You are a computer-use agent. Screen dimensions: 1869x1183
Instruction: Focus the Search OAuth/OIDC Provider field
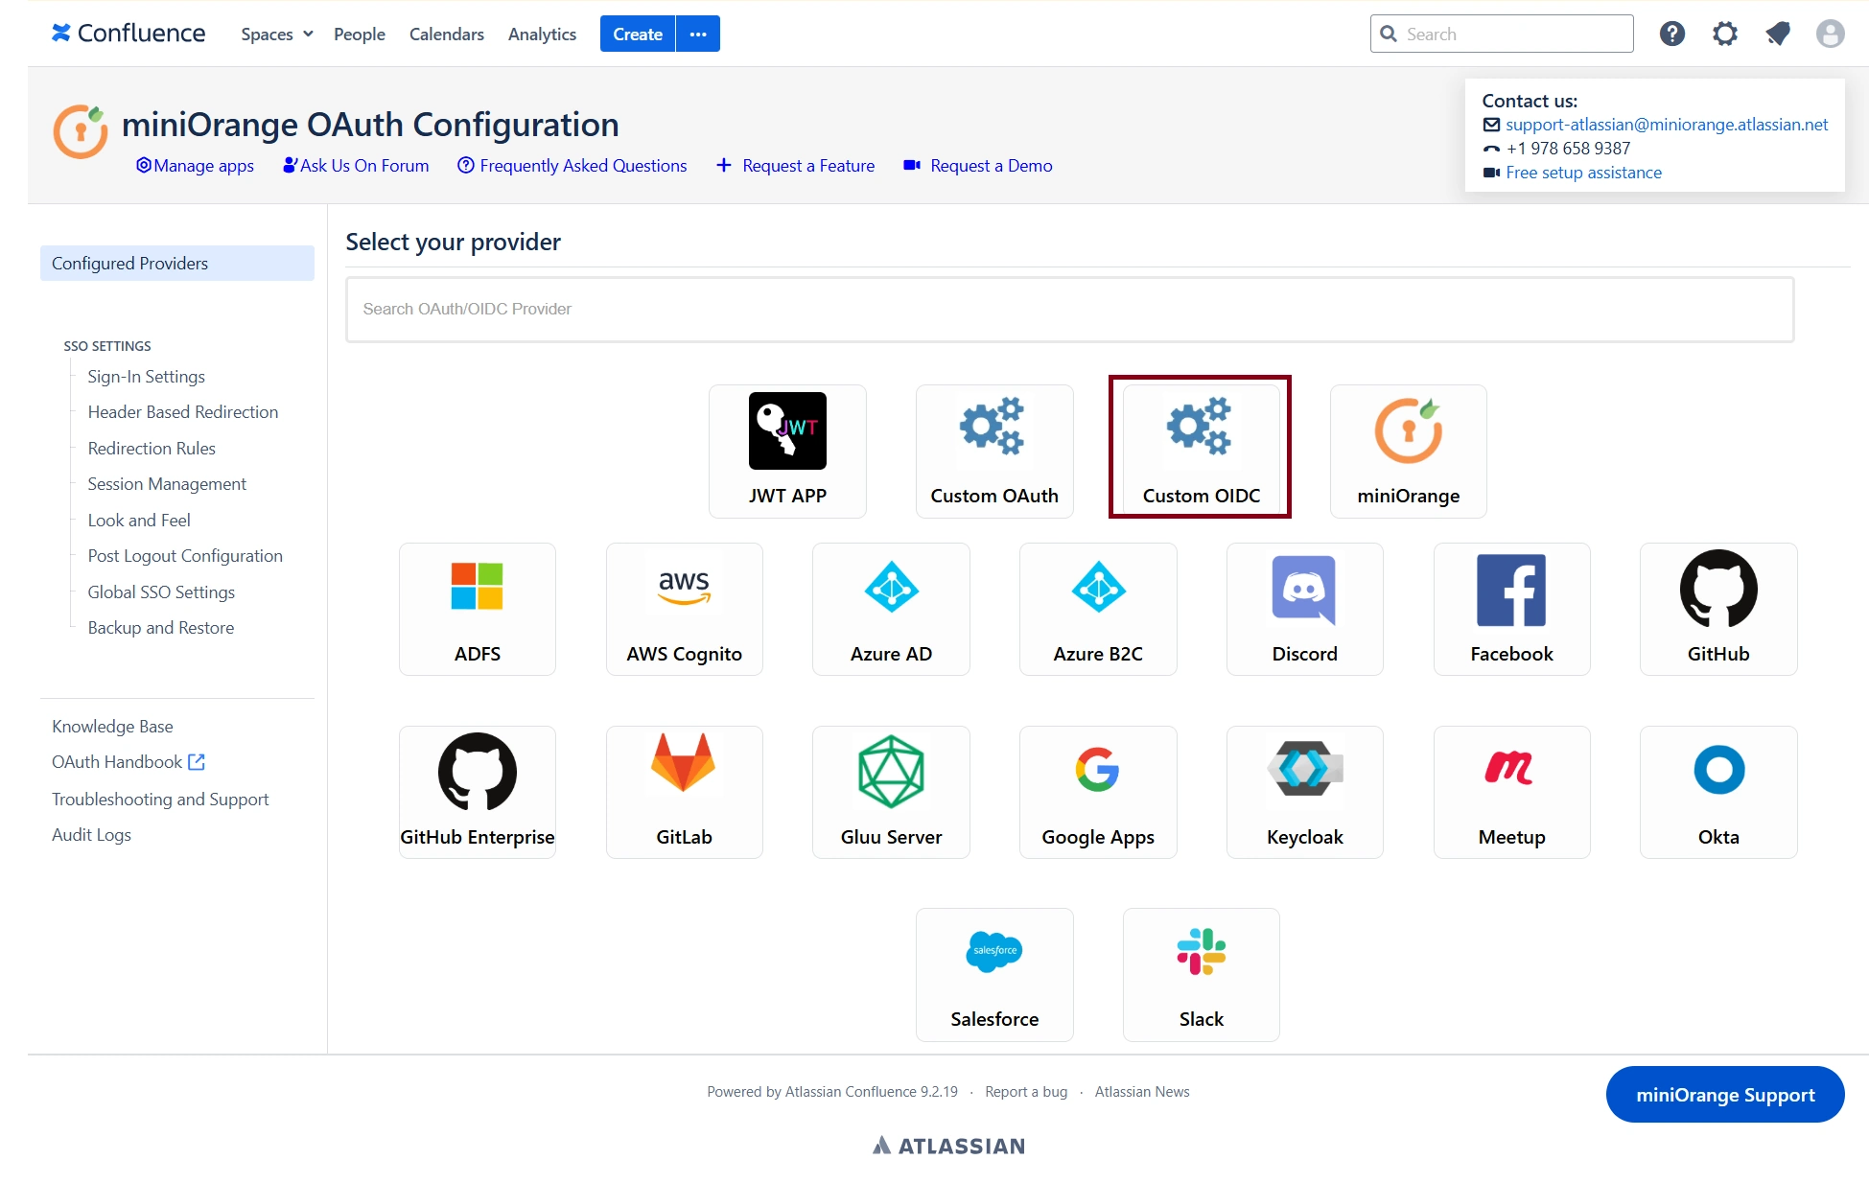pos(1070,309)
